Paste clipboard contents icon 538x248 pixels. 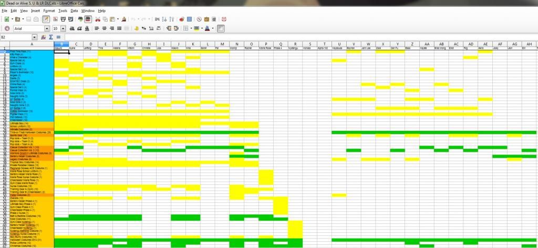point(112,19)
